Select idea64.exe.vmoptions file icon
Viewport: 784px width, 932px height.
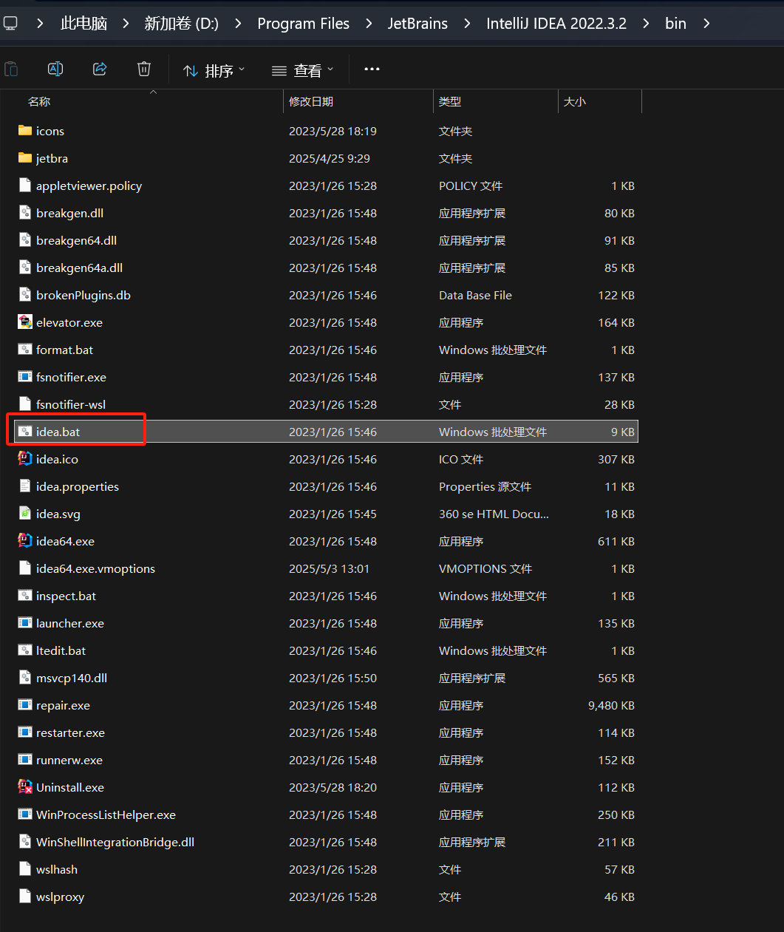coord(25,568)
